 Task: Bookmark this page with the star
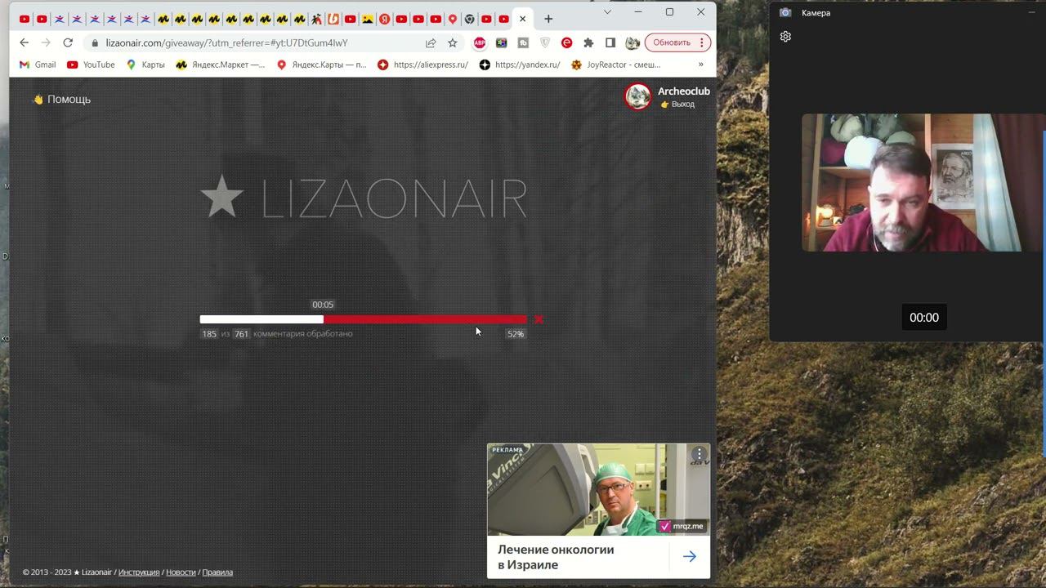(x=452, y=42)
